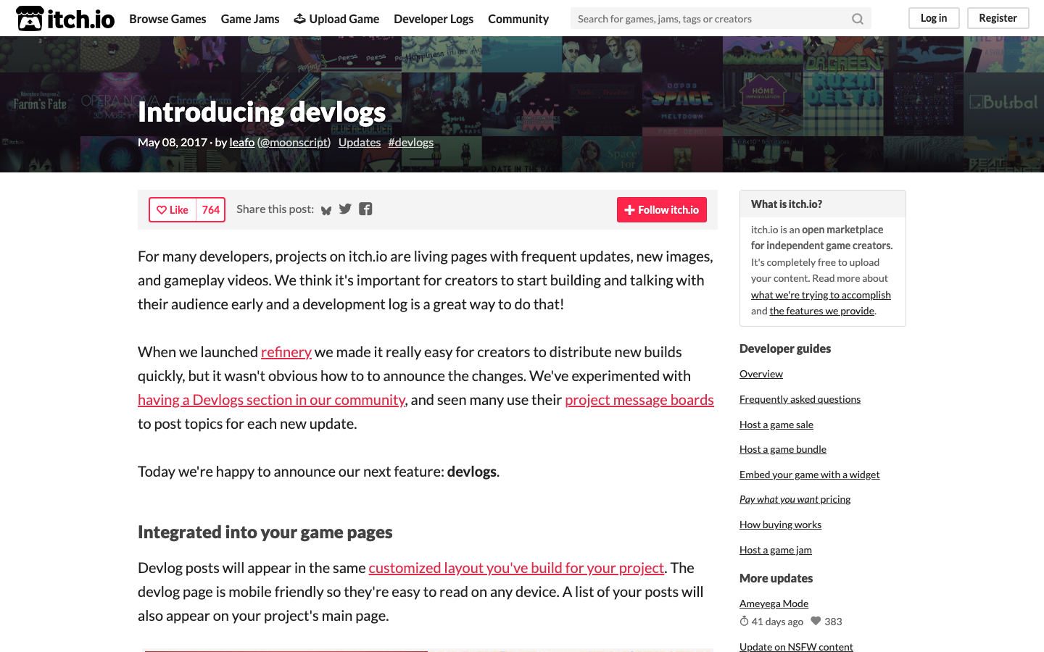Image resolution: width=1044 pixels, height=652 pixels.
Task: Like this devlog post
Action: (173, 210)
